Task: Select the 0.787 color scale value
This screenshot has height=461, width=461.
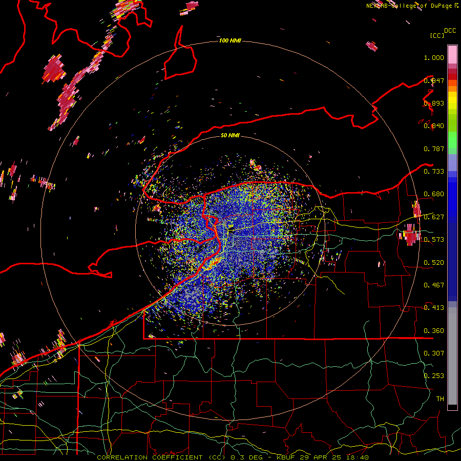Action: [x=434, y=149]
